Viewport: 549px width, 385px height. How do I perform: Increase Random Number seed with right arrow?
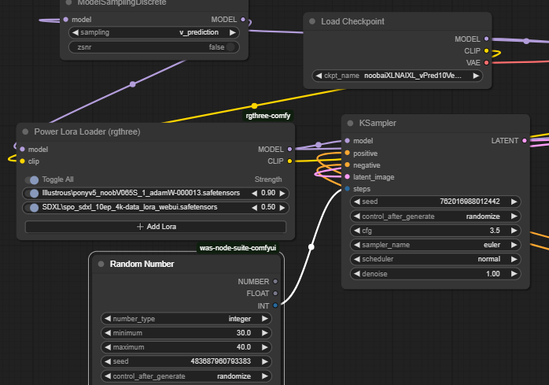point(265,361)
